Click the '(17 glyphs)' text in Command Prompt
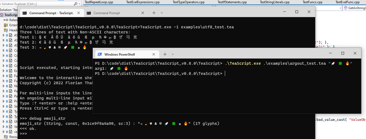Screen dimensions: 366x139 [x=206, y=123]
